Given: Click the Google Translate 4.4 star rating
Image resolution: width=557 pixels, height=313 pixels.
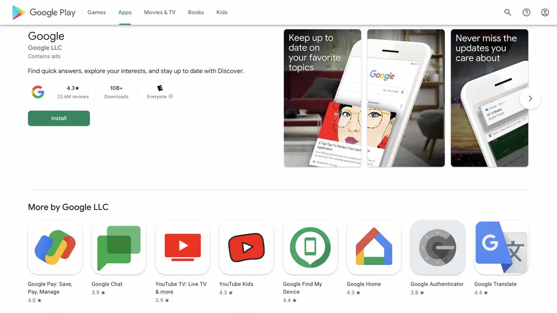Looking at the screenshot, I should 481,293.
